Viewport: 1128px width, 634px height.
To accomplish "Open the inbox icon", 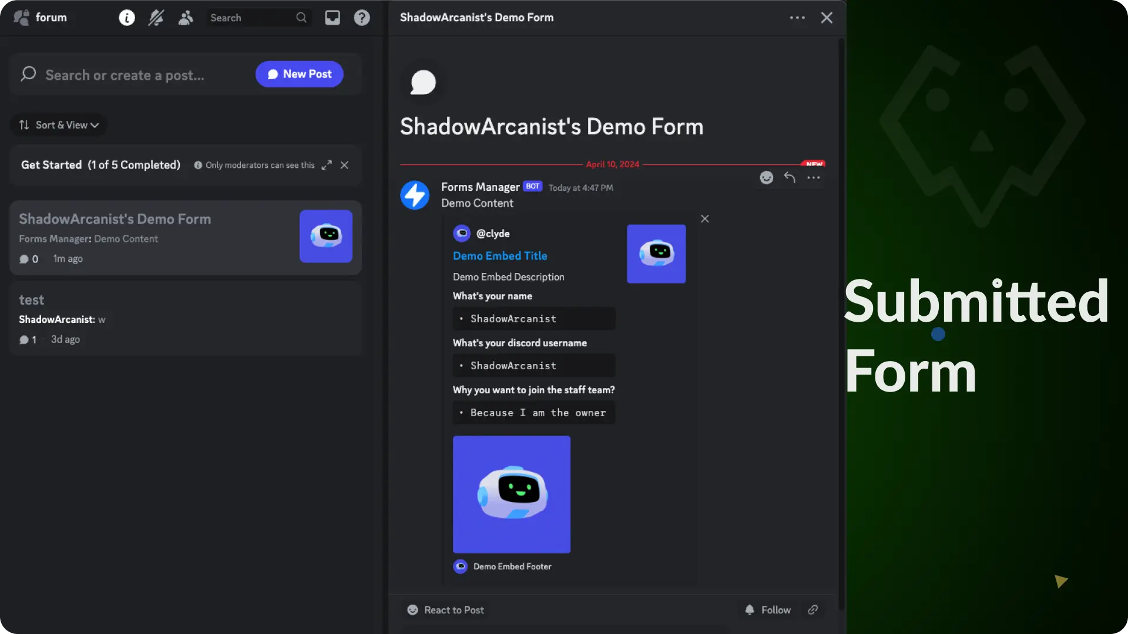I will [x=333, y=18].
